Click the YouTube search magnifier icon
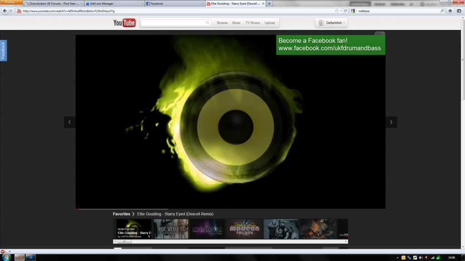This screenshot has width=465, height=261. point(208,23)
